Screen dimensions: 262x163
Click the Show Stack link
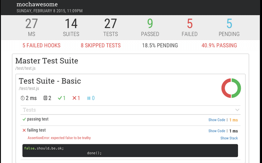pyautogui.click(x=229, y=138)
